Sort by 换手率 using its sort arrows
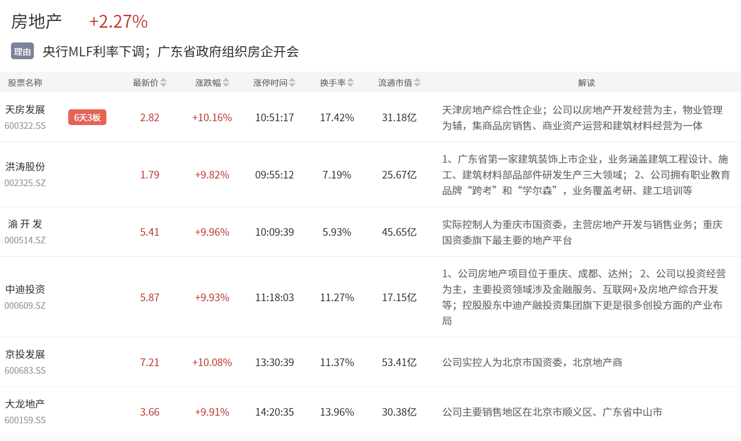 [350, 83]
